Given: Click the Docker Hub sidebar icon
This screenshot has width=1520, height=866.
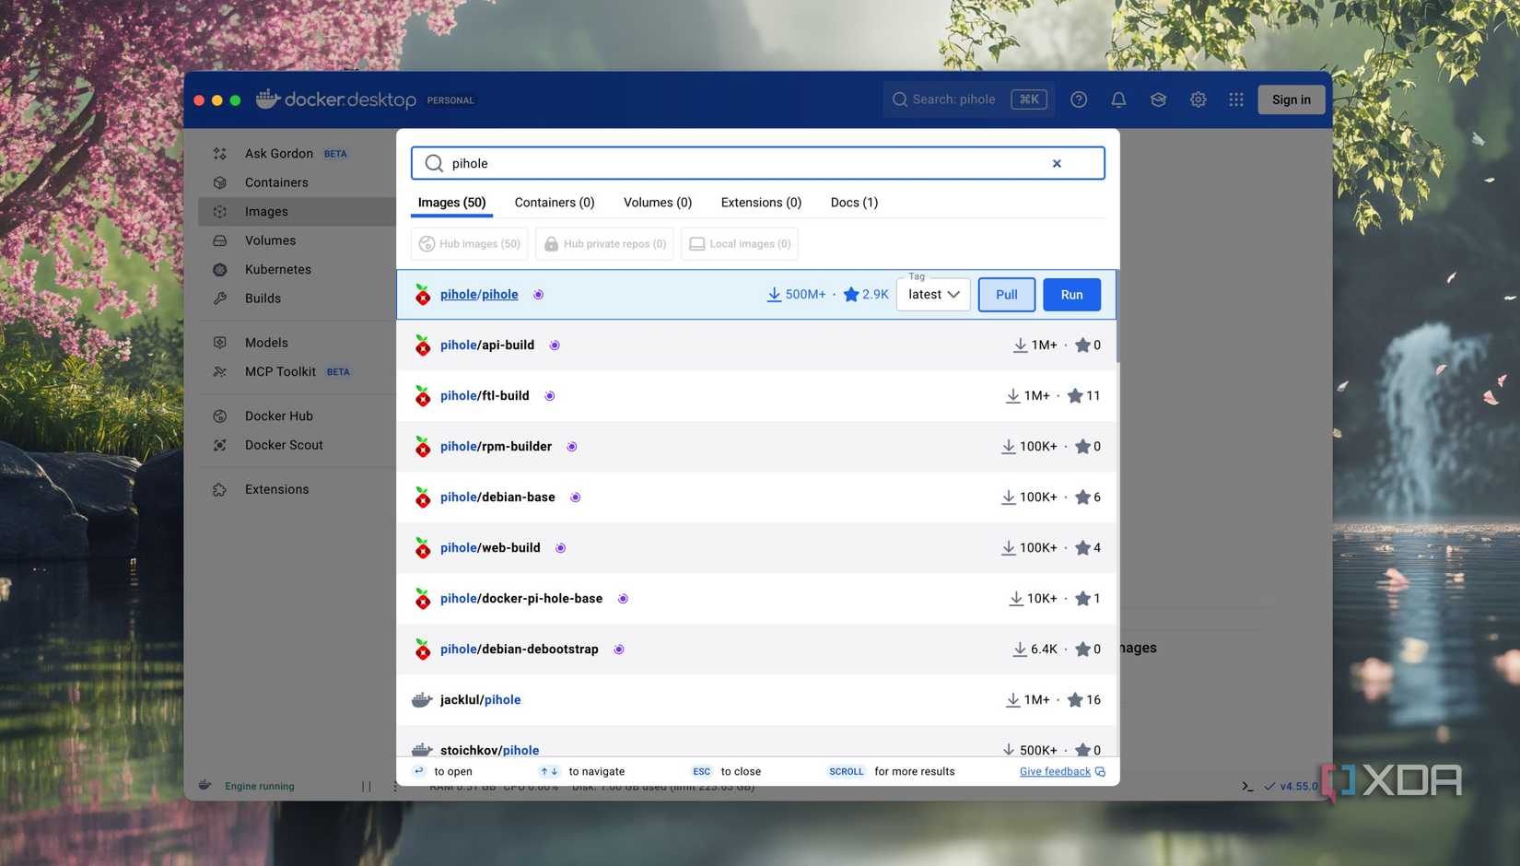Looking at the screenshot, I should [x=219, y=416].
